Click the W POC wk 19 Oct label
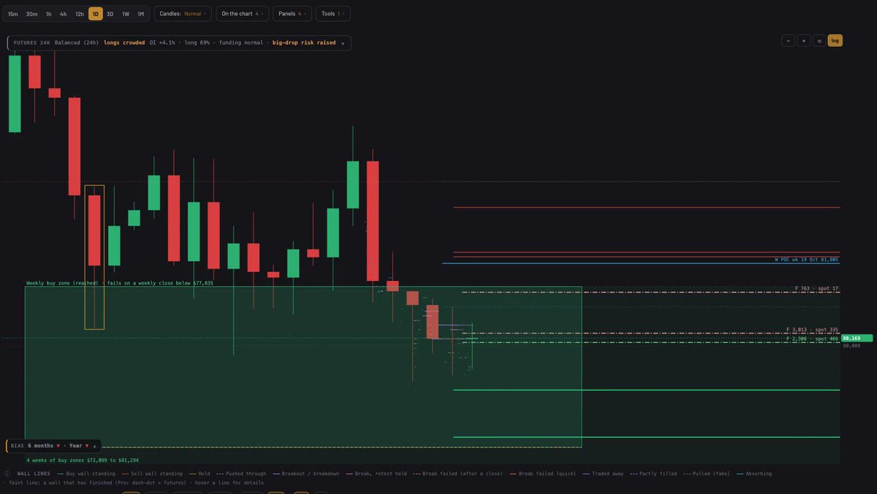 pyautogui.click(x=807, y=260)
